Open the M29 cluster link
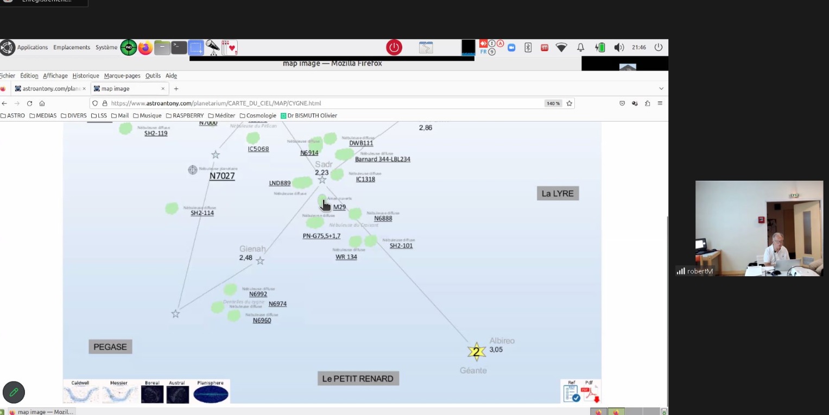Image resolution: width=829 pixels, height=415 pixels. [339, 207]
